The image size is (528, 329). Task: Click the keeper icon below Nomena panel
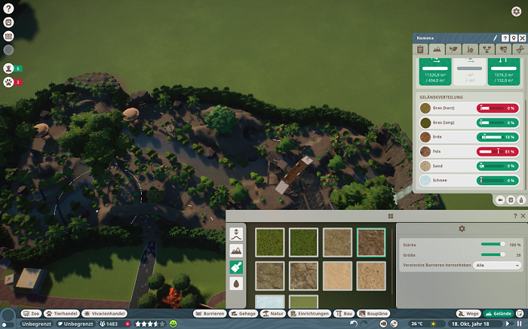click(521, 200)
